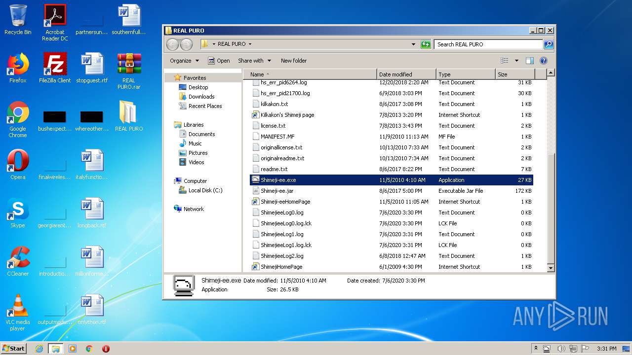Toggle the preview pane button
Viewport: 632px width, 355px height.
pyautogui.click(x=530, y=61)
